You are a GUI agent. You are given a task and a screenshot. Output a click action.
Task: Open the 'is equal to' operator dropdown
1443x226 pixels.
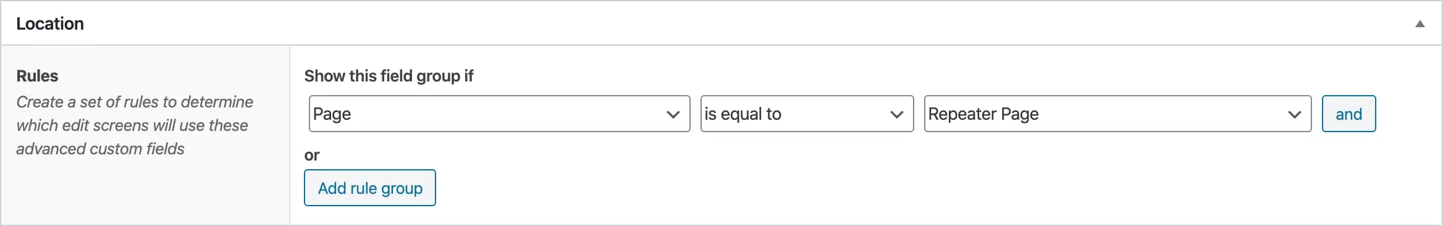[807, 114]
